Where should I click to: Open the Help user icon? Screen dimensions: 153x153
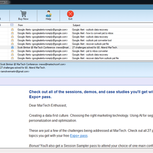pyautogui.click(x=48, y=14)
